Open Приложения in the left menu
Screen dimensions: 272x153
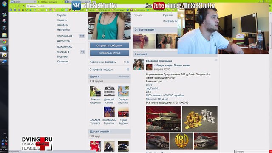(x=65, y=36)
